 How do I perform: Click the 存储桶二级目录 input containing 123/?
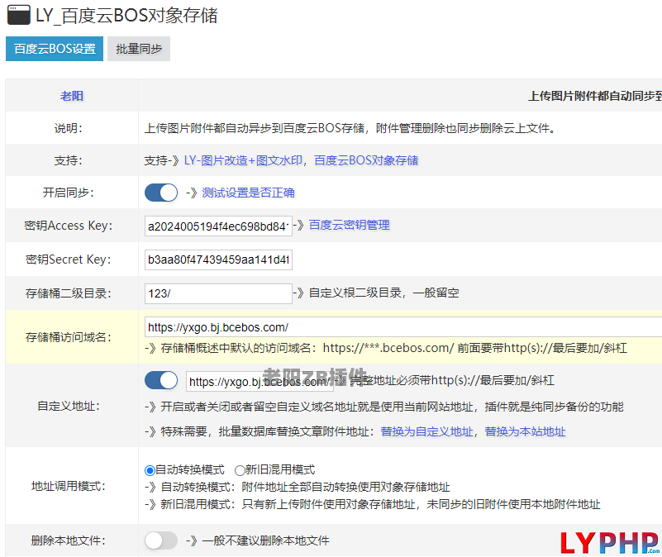tap(218, 293)
